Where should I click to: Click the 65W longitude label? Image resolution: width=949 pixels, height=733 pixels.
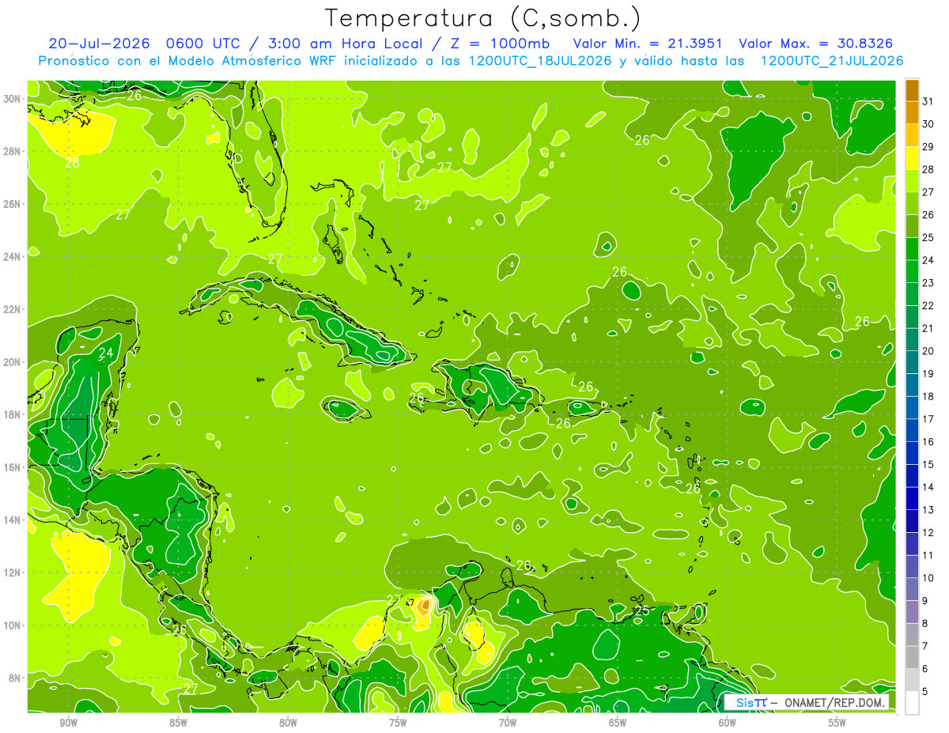618,723
